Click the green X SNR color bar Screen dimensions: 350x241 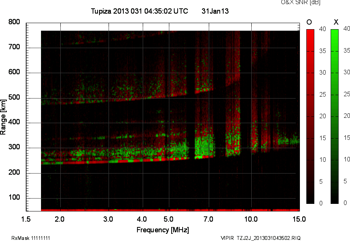[334, 116]
